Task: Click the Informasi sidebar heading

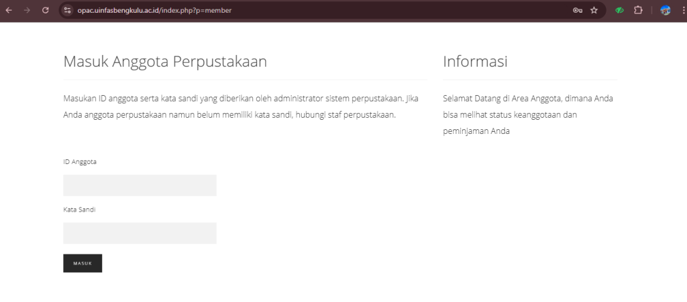Action: click(475, 62)
